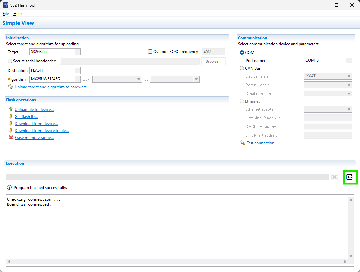Click the execution progress bar
Image resolution: width=360 pixels, height=272 pixels.
pos(167,177)
